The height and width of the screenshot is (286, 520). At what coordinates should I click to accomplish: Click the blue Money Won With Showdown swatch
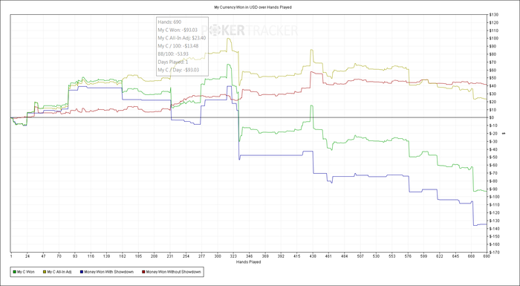point(82,272)
